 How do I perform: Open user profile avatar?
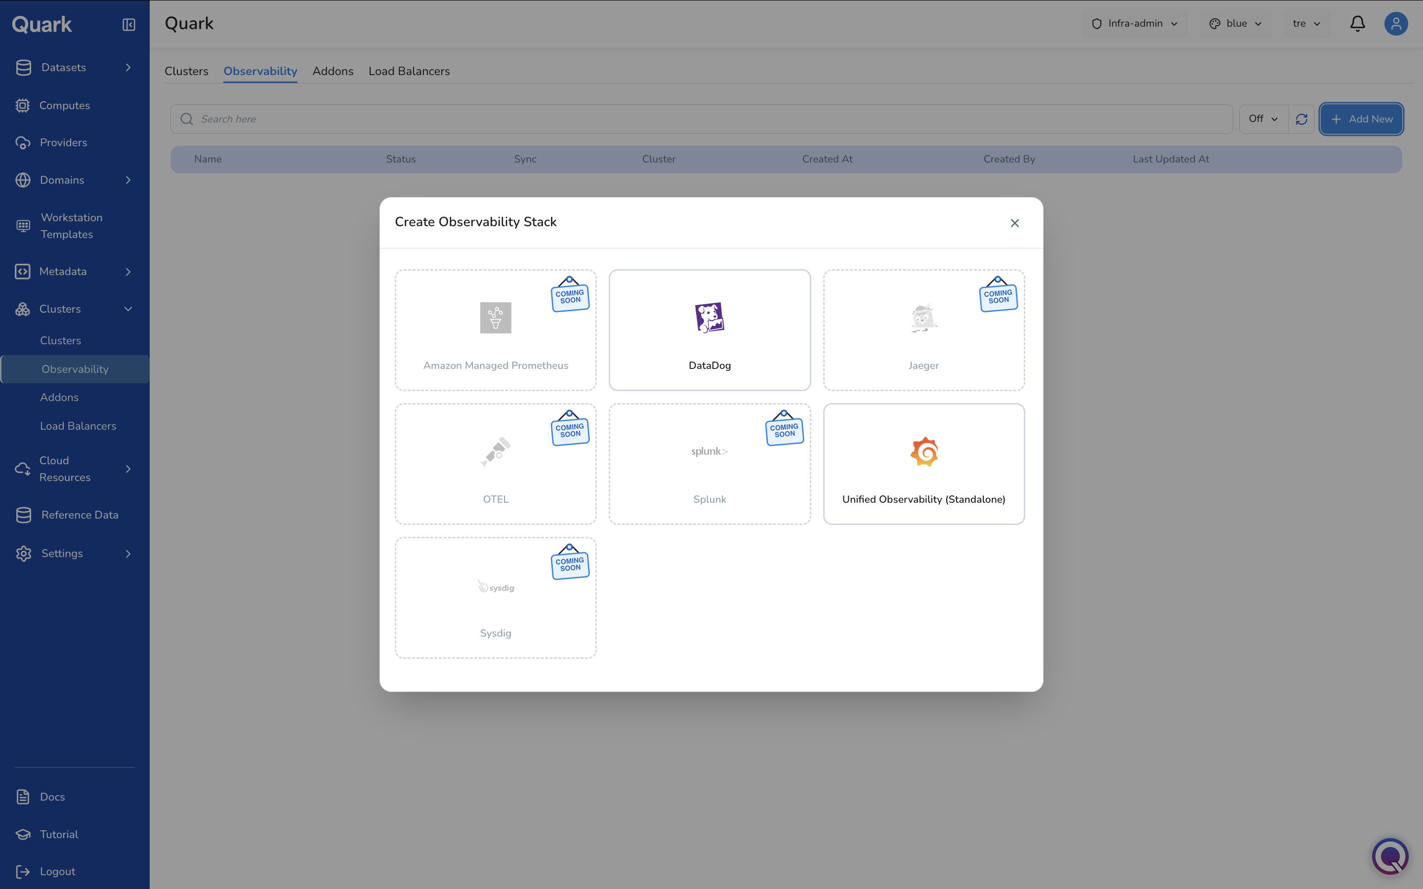coord(1396,24)
